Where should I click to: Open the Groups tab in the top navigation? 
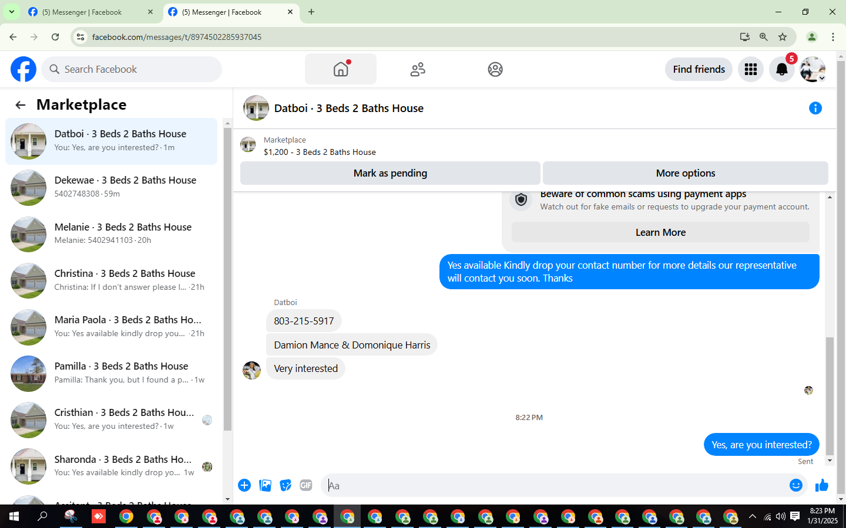(x=495, y=69)
